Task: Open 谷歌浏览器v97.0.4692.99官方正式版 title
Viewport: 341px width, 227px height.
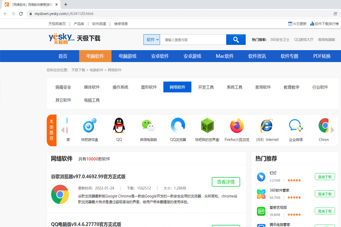Action: click(x=88, y=176)
